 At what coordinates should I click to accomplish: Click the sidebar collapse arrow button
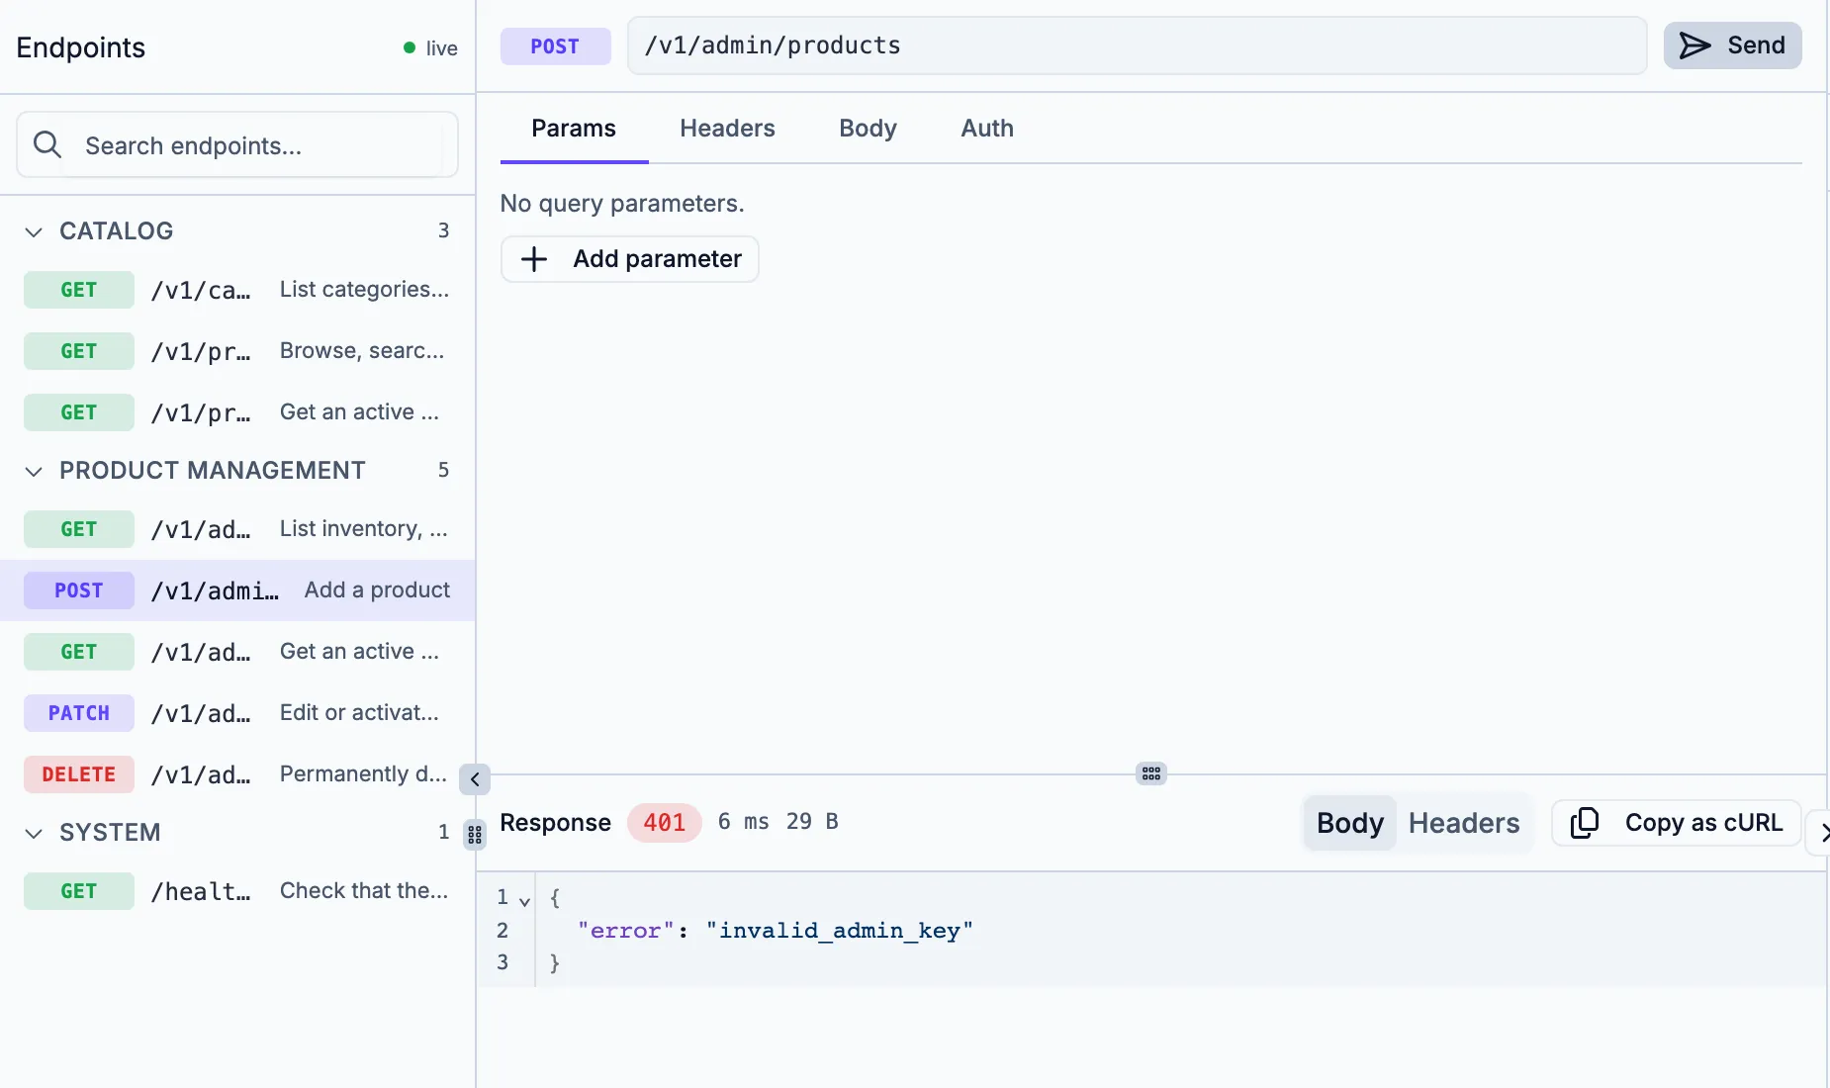475,779
